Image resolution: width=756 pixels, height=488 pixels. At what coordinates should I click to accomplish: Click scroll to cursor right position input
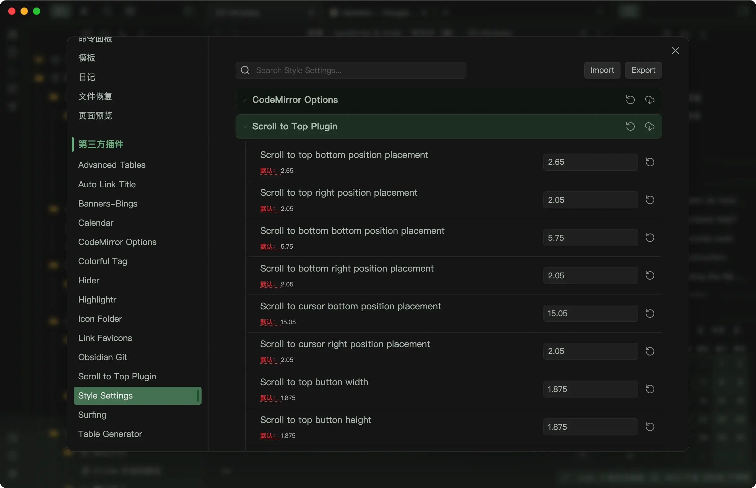[x=590, y=351]
